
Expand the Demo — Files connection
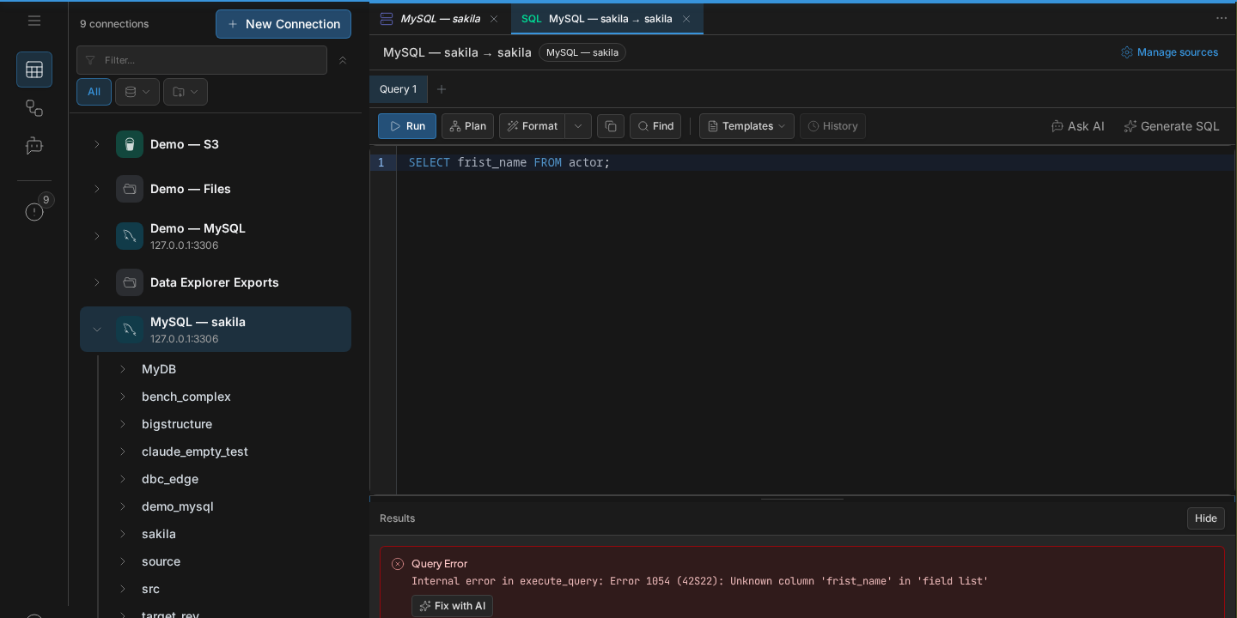pyautogui.click(x=97, y=189)
